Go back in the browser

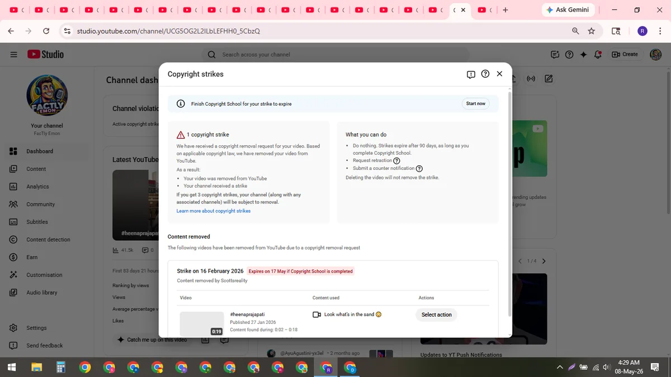click(x=11, y=31)
